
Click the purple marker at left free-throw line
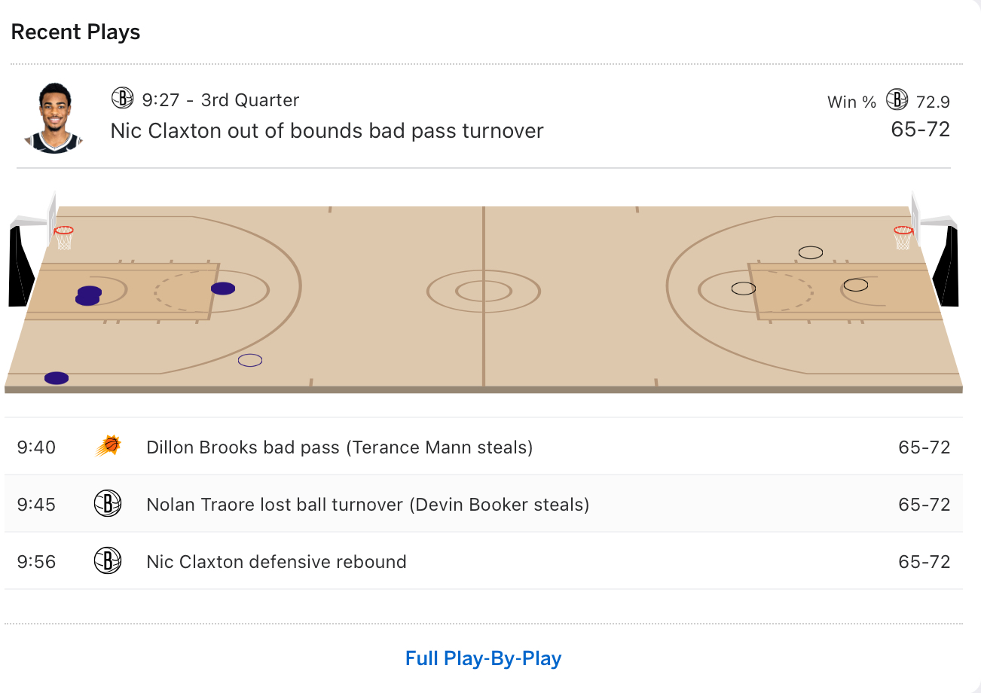point(223,288)
